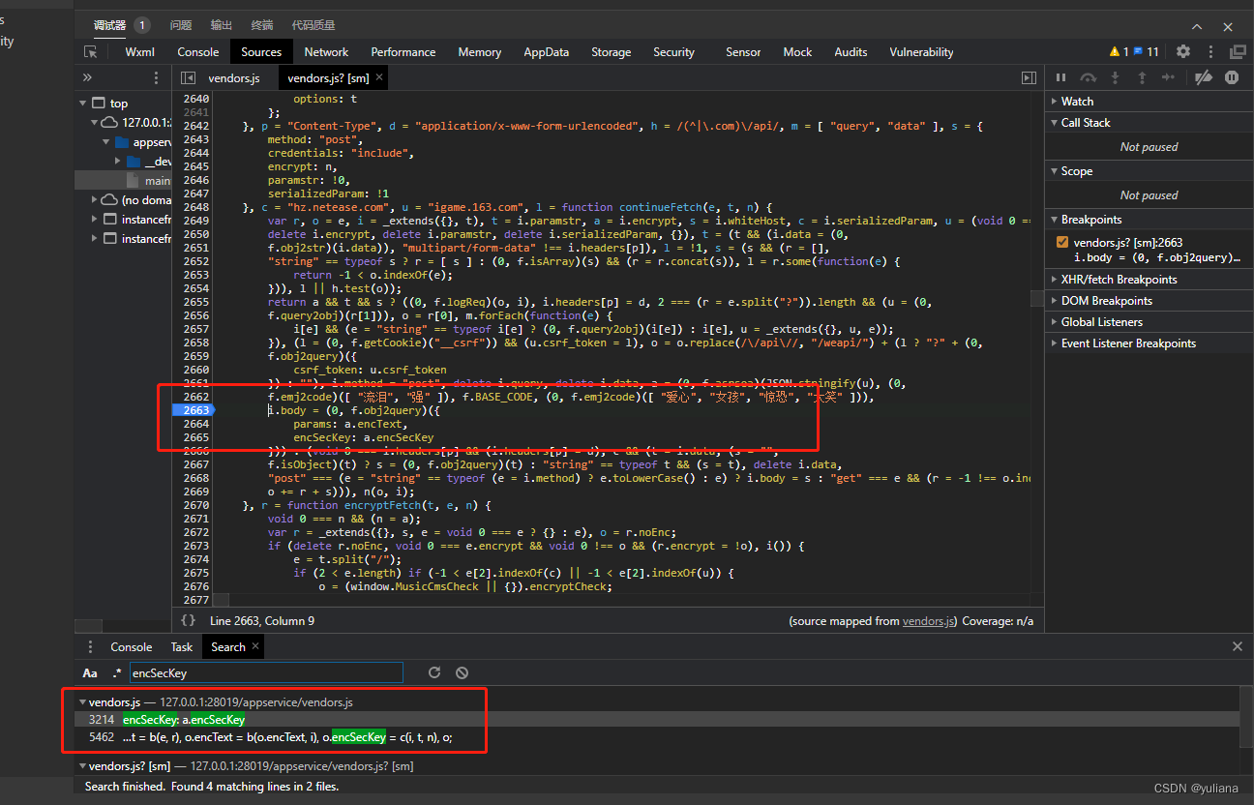Collapse the 127.0.0.1 origin node
1254x805 pixels.
click(96, 122)
